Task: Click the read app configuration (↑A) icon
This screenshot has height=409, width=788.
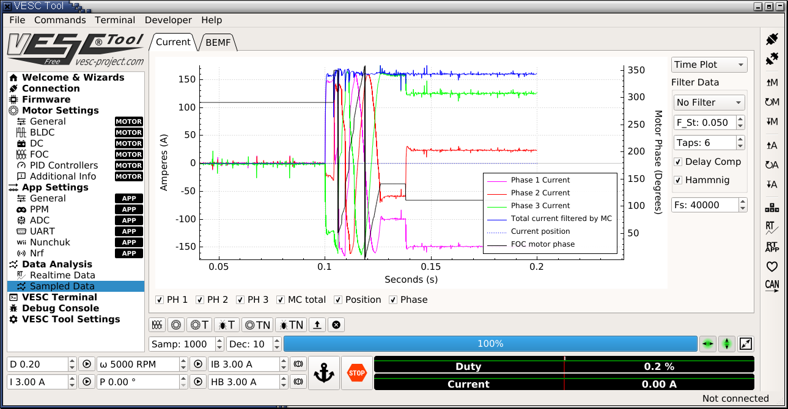Action: pyautogui.click(x=772, y=145)
